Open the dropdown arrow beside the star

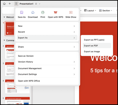coord(40,4)
